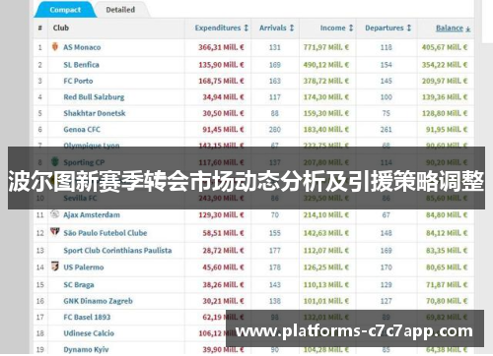
Task: Select US Palermo expenditure 45,60 Mill. €
Action: (223, 267)
